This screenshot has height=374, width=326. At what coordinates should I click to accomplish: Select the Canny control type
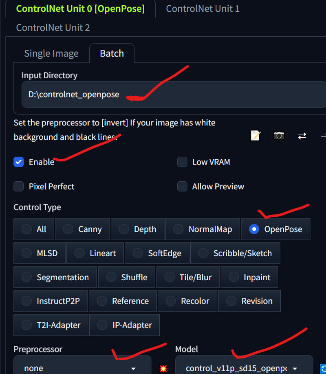point(82,229)
